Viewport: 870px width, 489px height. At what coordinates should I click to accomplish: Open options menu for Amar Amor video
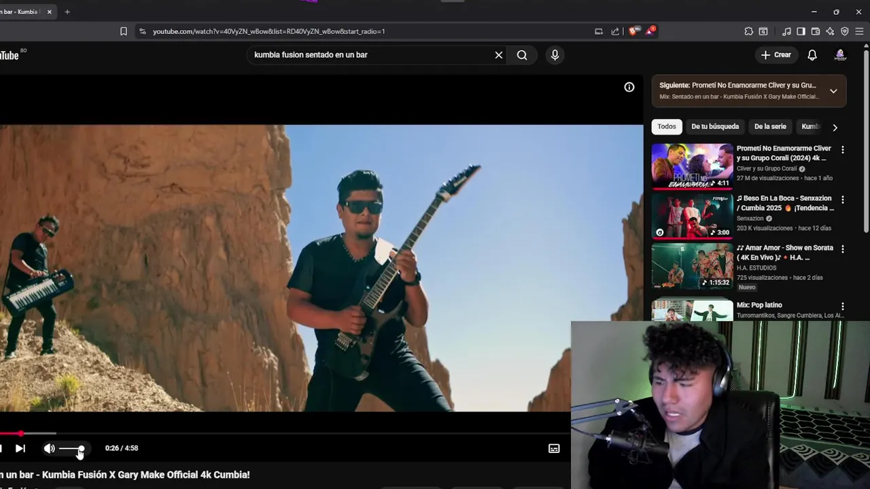pos(843,249)
